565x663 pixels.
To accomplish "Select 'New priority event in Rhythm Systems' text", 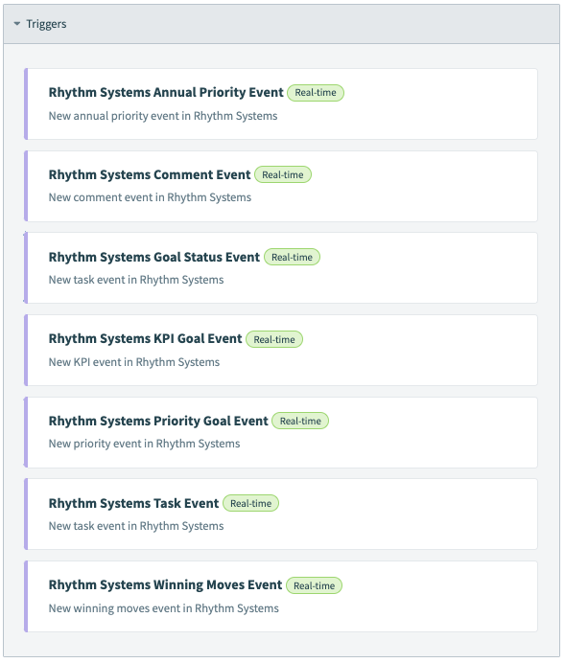I will coord(144,444).
